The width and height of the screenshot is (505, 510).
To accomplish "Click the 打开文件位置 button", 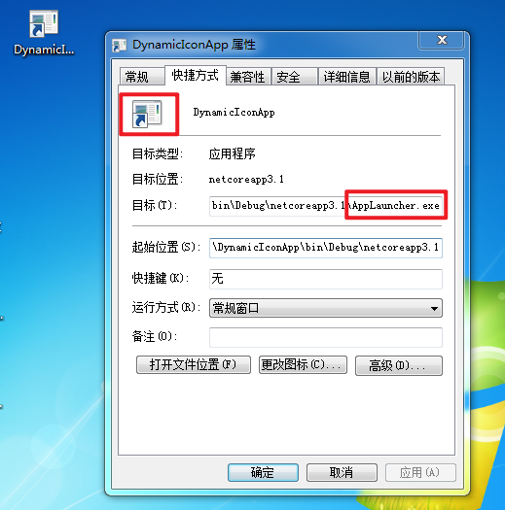I will pos(194,365).
